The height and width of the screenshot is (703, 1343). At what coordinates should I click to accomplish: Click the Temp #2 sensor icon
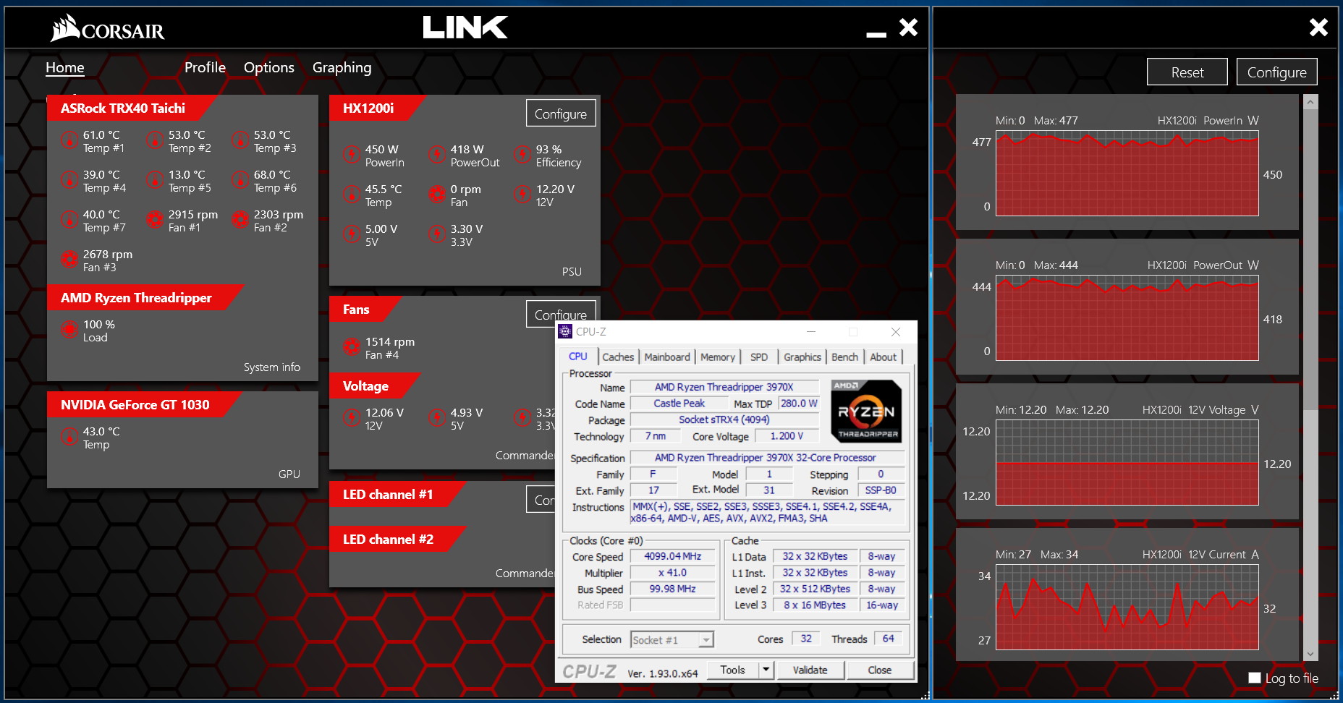coord(155,140)
